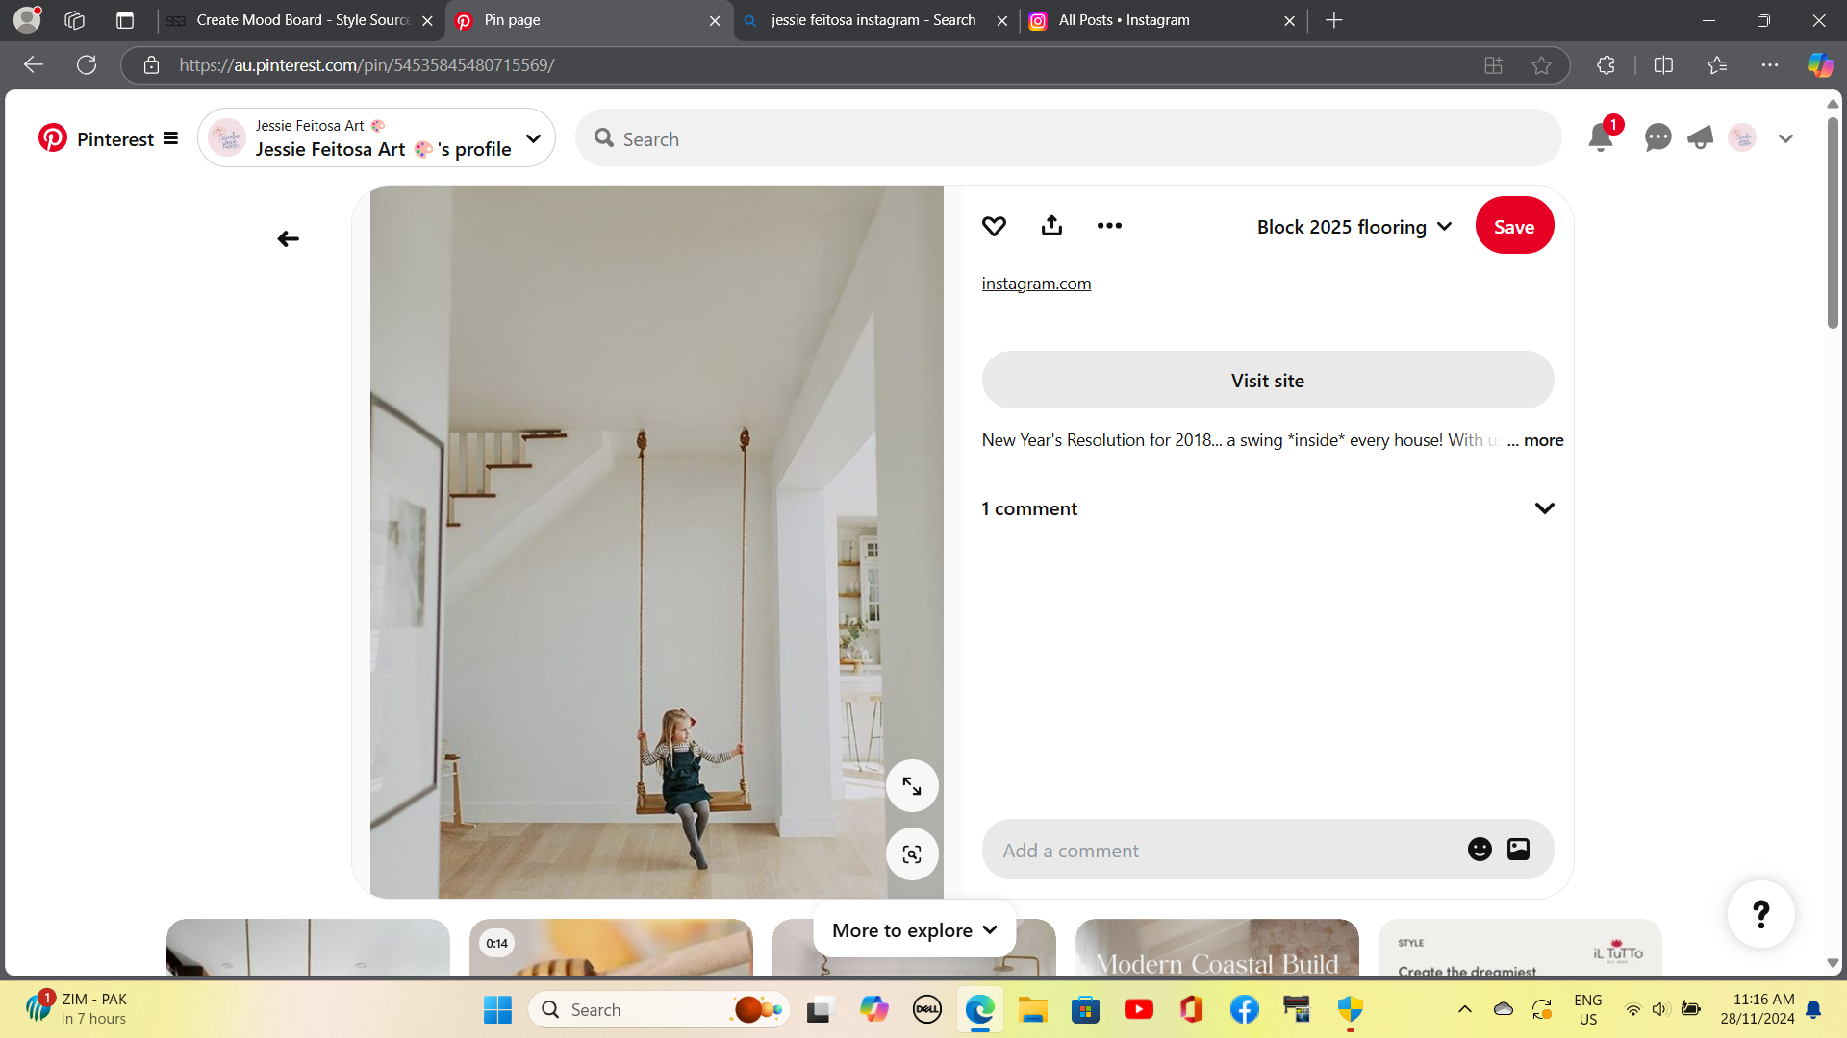Click the visual search lens icon
The width and height of the screenshot is (1847, 1038).
(912, 853)
